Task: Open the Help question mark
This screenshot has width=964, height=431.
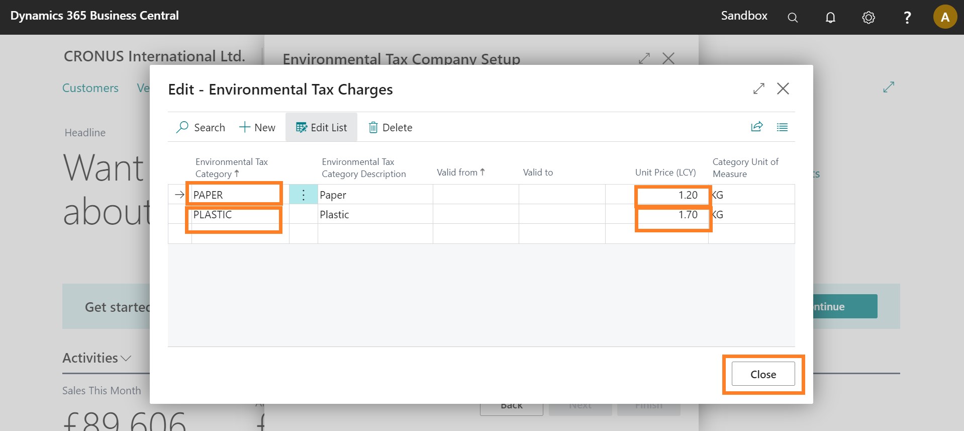Action: (x=907, y=18)
